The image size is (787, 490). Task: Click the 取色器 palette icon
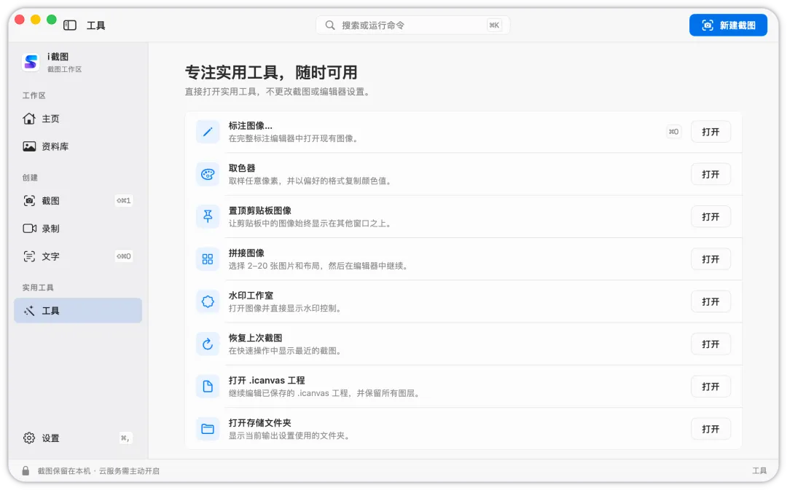pos(208,174)
